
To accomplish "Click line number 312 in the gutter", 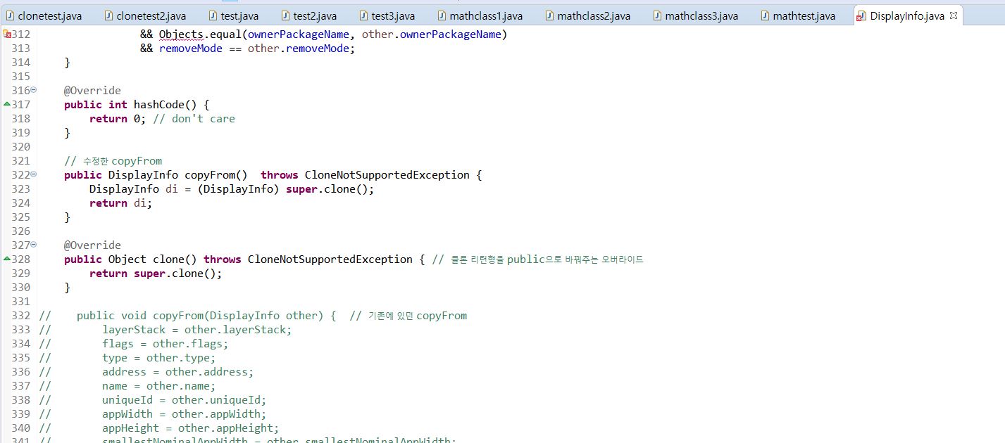I will coord(21,34).
